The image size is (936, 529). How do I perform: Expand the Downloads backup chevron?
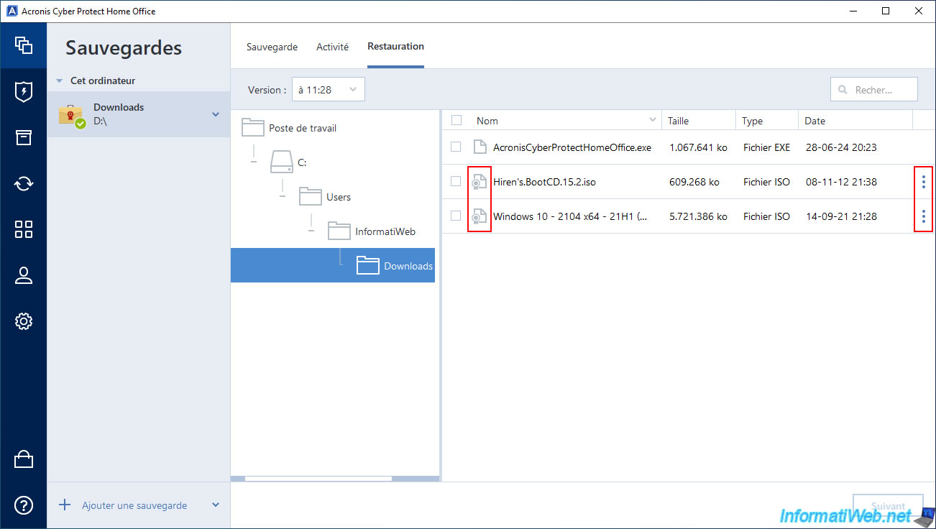(216, 114)
